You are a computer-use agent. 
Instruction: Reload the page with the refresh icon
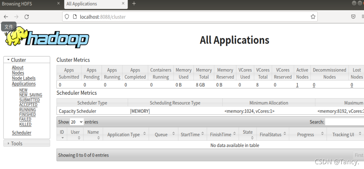click(x=27, y=17)
